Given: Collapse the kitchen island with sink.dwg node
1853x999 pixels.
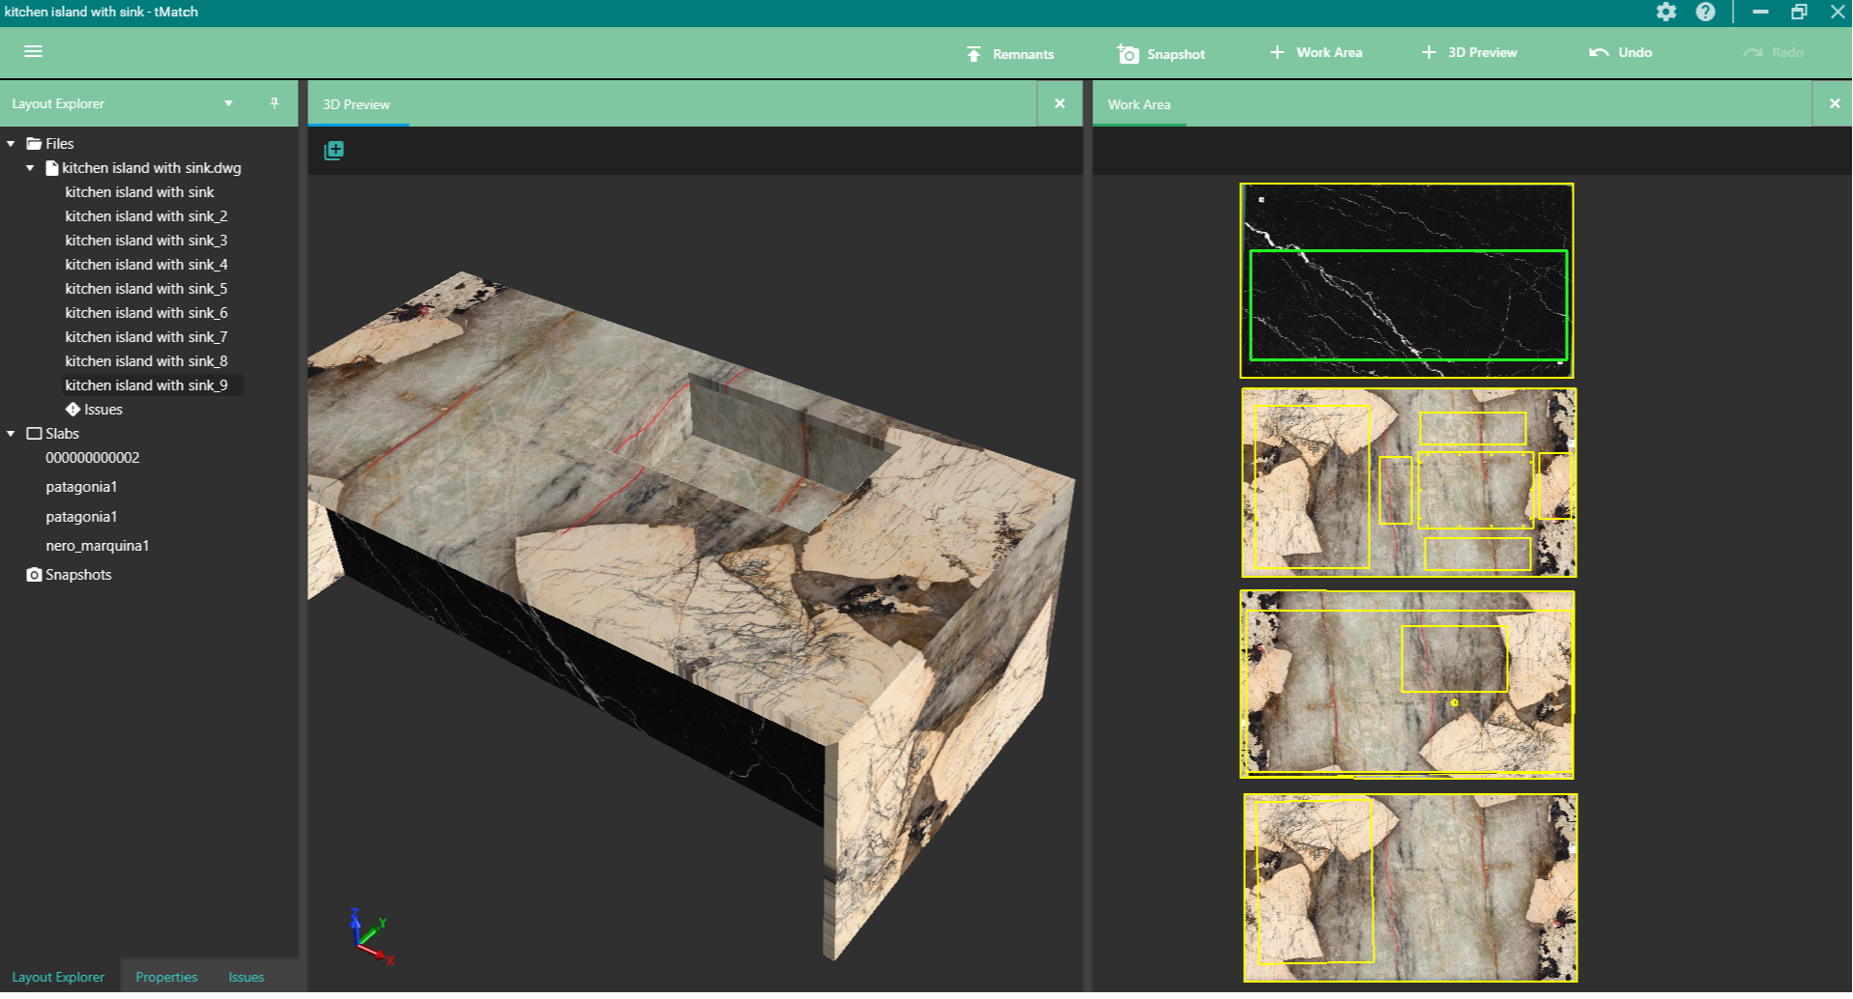Looking at the screenshot, I should 30,168.
